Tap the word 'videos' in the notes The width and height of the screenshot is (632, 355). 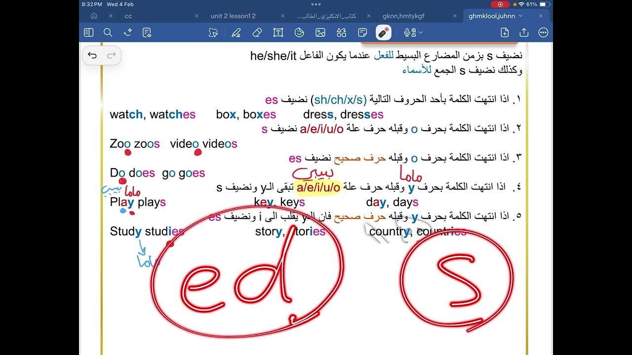pyautogui.click(x=220, y=144)
